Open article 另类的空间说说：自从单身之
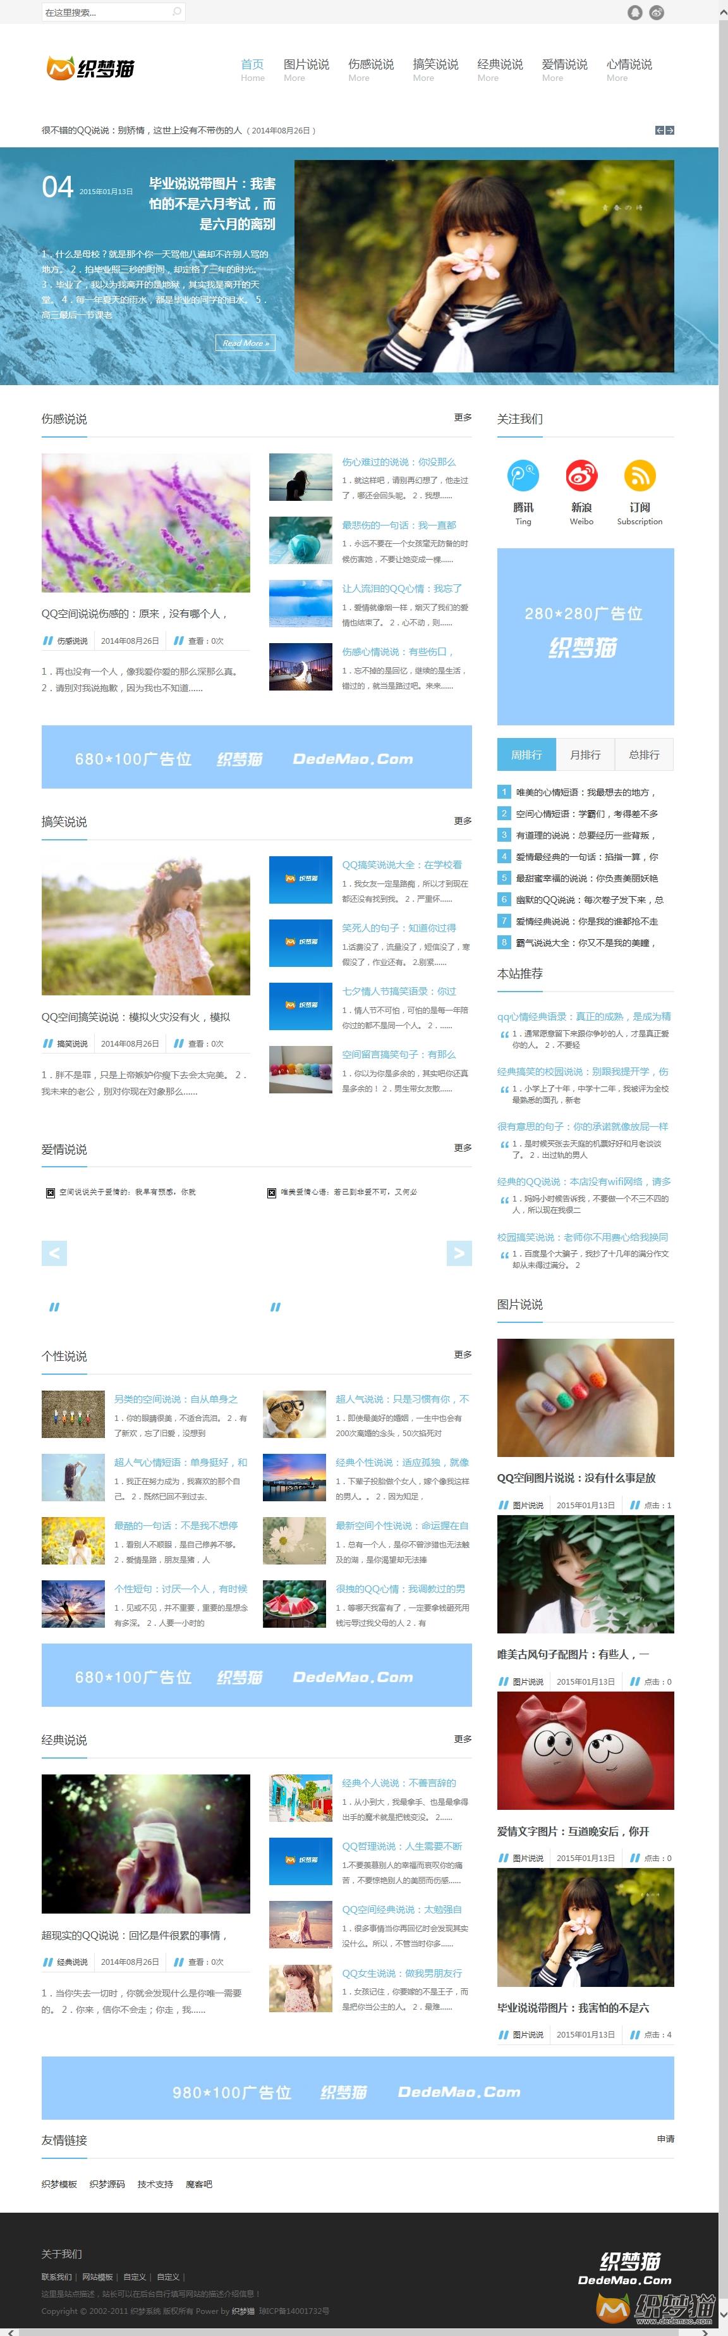The width and height of the screenshot is (728, 2336). click(x=175, y=1399)
